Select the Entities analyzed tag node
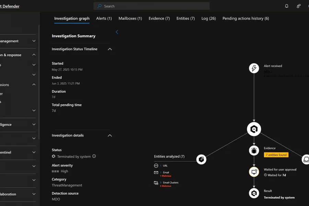 click(x=201, y=159)
